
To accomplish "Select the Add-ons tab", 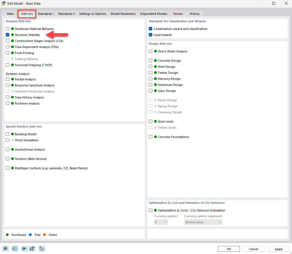I will pyautogui.click(x=27, y=14).
